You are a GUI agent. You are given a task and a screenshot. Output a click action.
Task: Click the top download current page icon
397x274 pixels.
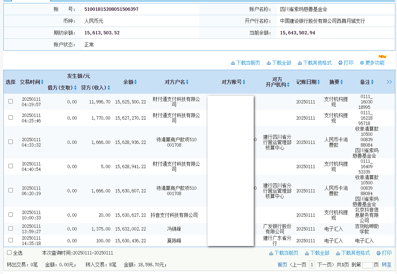233,63
